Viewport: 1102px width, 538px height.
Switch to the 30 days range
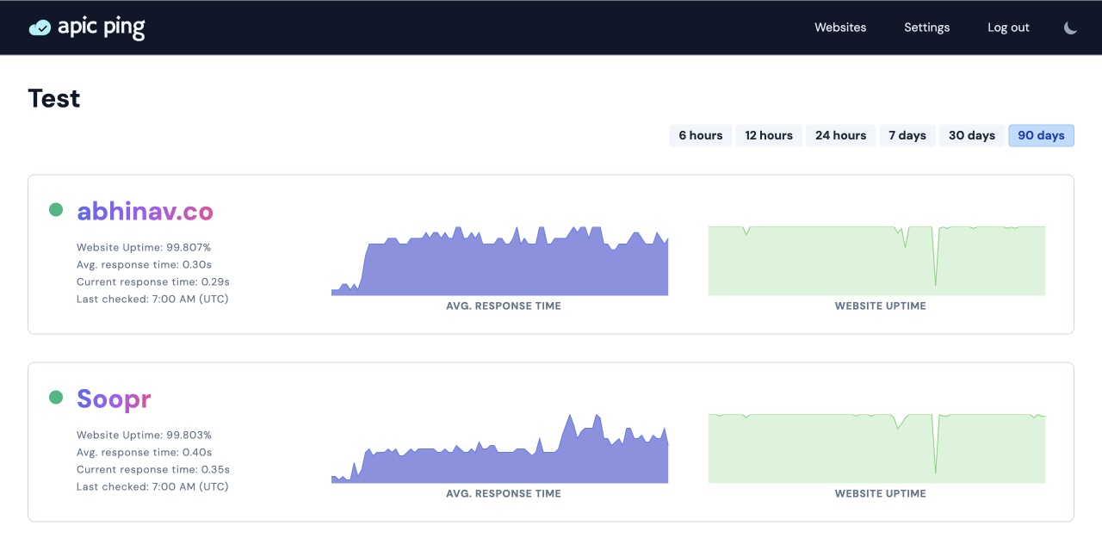[972, 135]
